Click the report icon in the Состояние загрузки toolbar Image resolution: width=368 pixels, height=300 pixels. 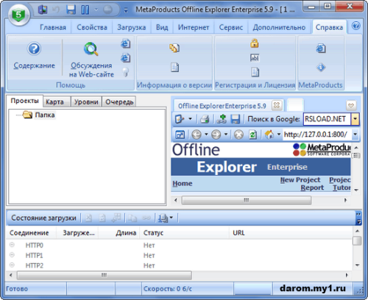point(163,218)
